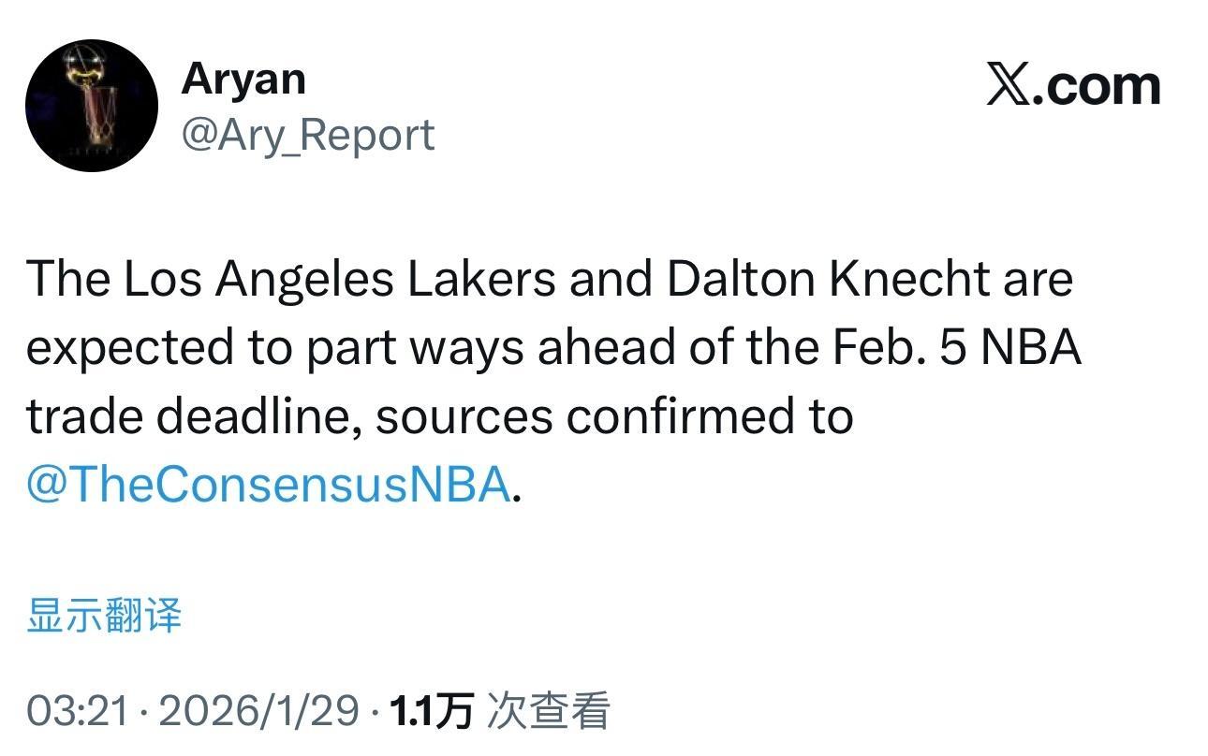Click 显示翻译 to show translation
The image size is (1208, 756).
[104, 616]
